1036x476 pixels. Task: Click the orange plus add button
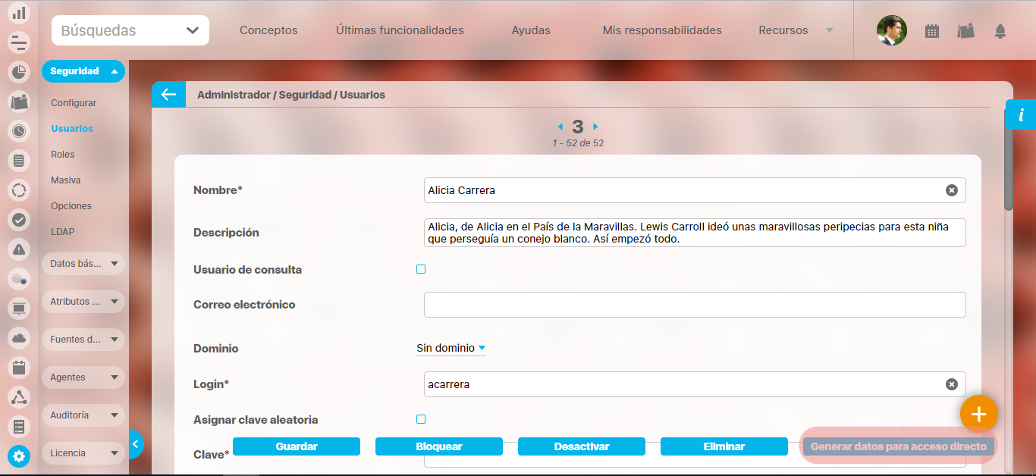tap(978, 414)
